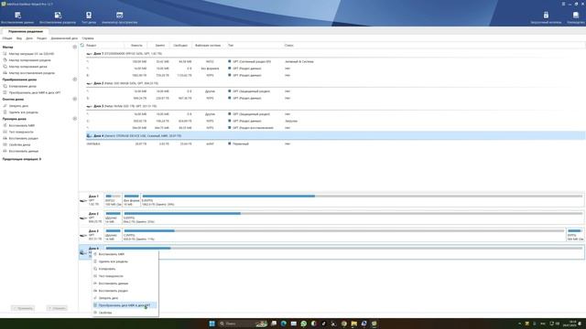The width and height of the screenshot is (586, 329).
Task: Open the Manual icon at toolbar right
Action: [x=576, y=17]
